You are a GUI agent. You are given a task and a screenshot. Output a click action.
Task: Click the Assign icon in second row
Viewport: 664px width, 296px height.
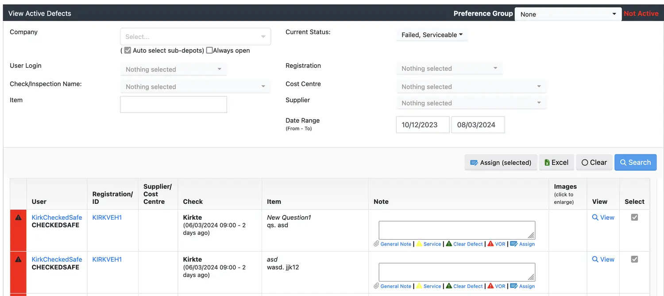(x=513, y=286)
